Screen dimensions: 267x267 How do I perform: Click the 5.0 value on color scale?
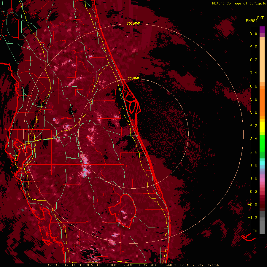[254, 112]
